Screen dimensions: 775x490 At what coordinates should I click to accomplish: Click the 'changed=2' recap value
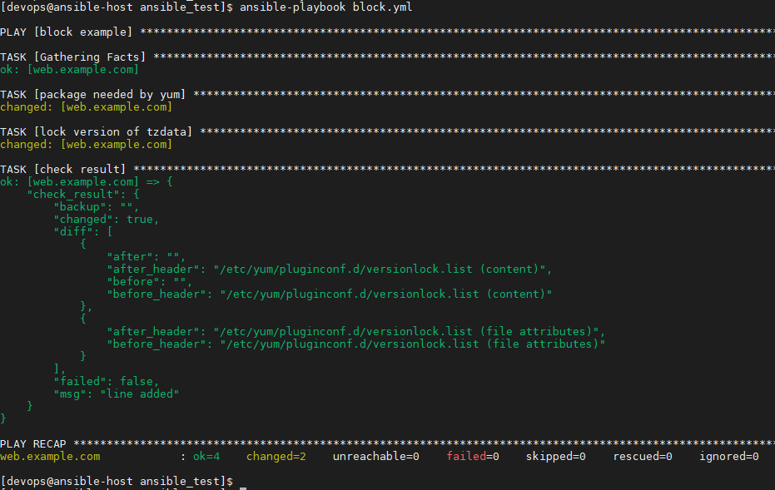[276, 457]
